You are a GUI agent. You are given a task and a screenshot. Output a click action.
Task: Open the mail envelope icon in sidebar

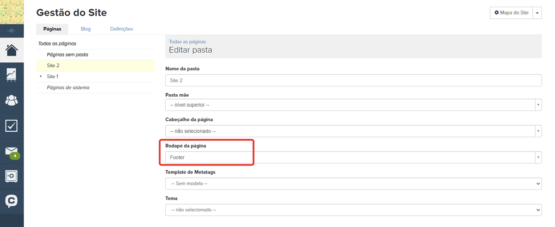point(12,151)
